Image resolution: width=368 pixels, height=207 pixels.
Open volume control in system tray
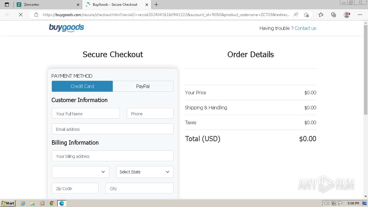coord(327,203)
